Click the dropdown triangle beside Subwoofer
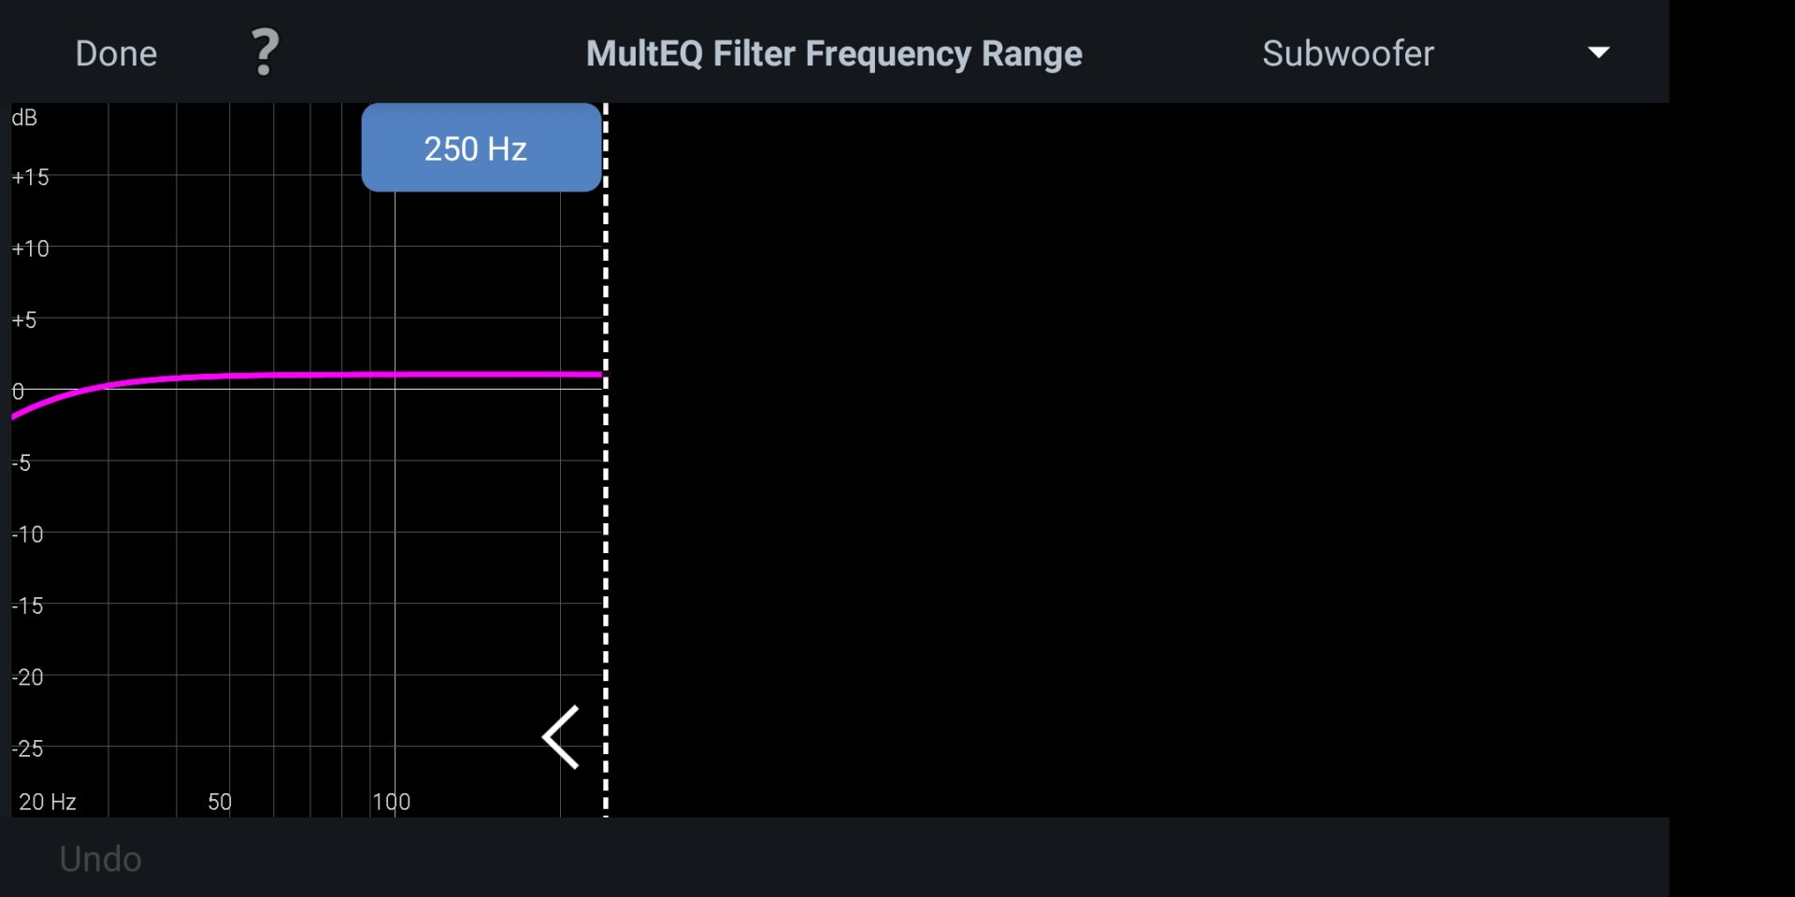1795x897 pixels. tap(1599, 52)
